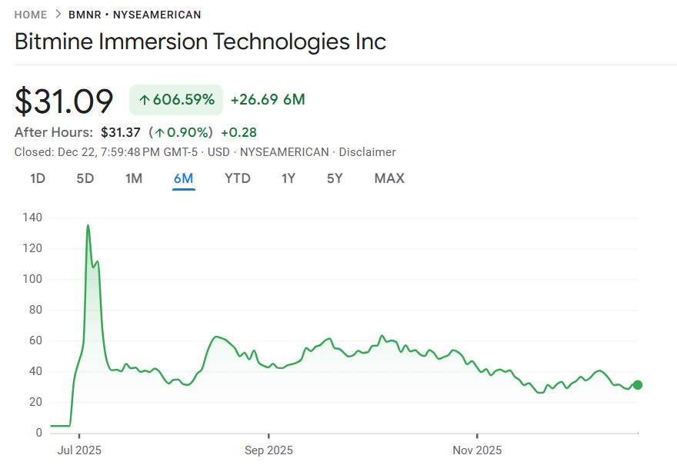Click the Bitmine Immersion Technologies Inc heading
The width and height of the screenshot is (677, 475).
[x=200, y=42]
